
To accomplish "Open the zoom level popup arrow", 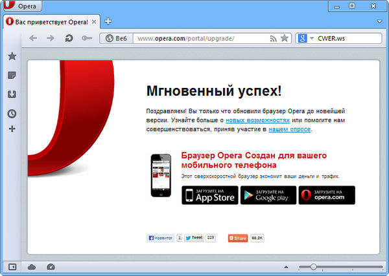I will point(286,267).
